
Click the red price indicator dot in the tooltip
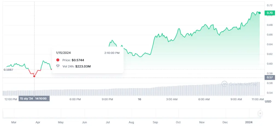[58, 60]
